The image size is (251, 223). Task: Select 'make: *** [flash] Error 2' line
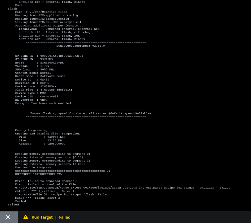(x=38, y=198)
